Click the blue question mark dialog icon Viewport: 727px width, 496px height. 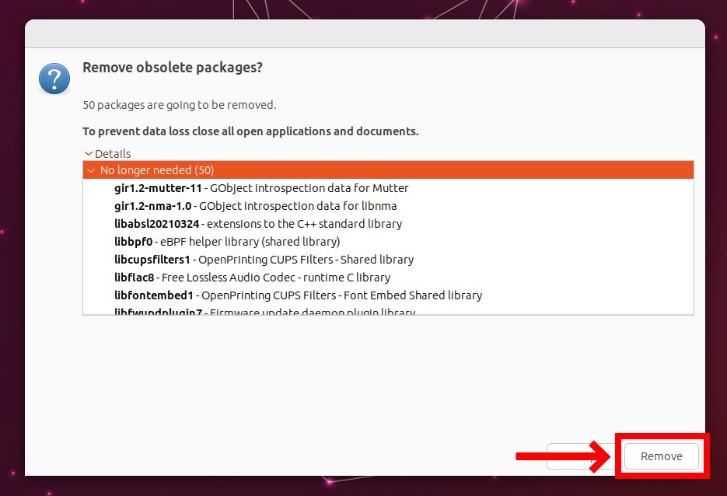(x=54, y=79)
